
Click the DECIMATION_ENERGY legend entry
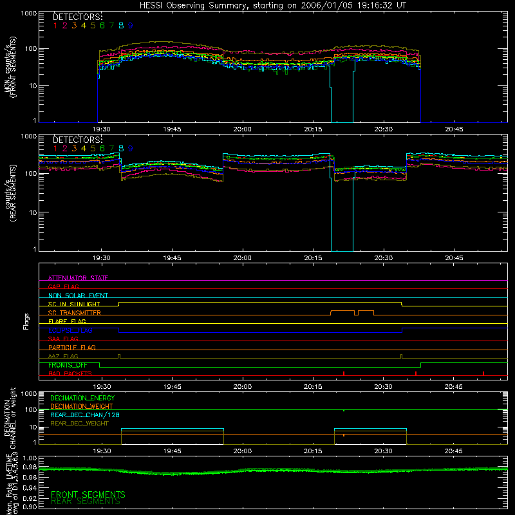coord(82,398)
